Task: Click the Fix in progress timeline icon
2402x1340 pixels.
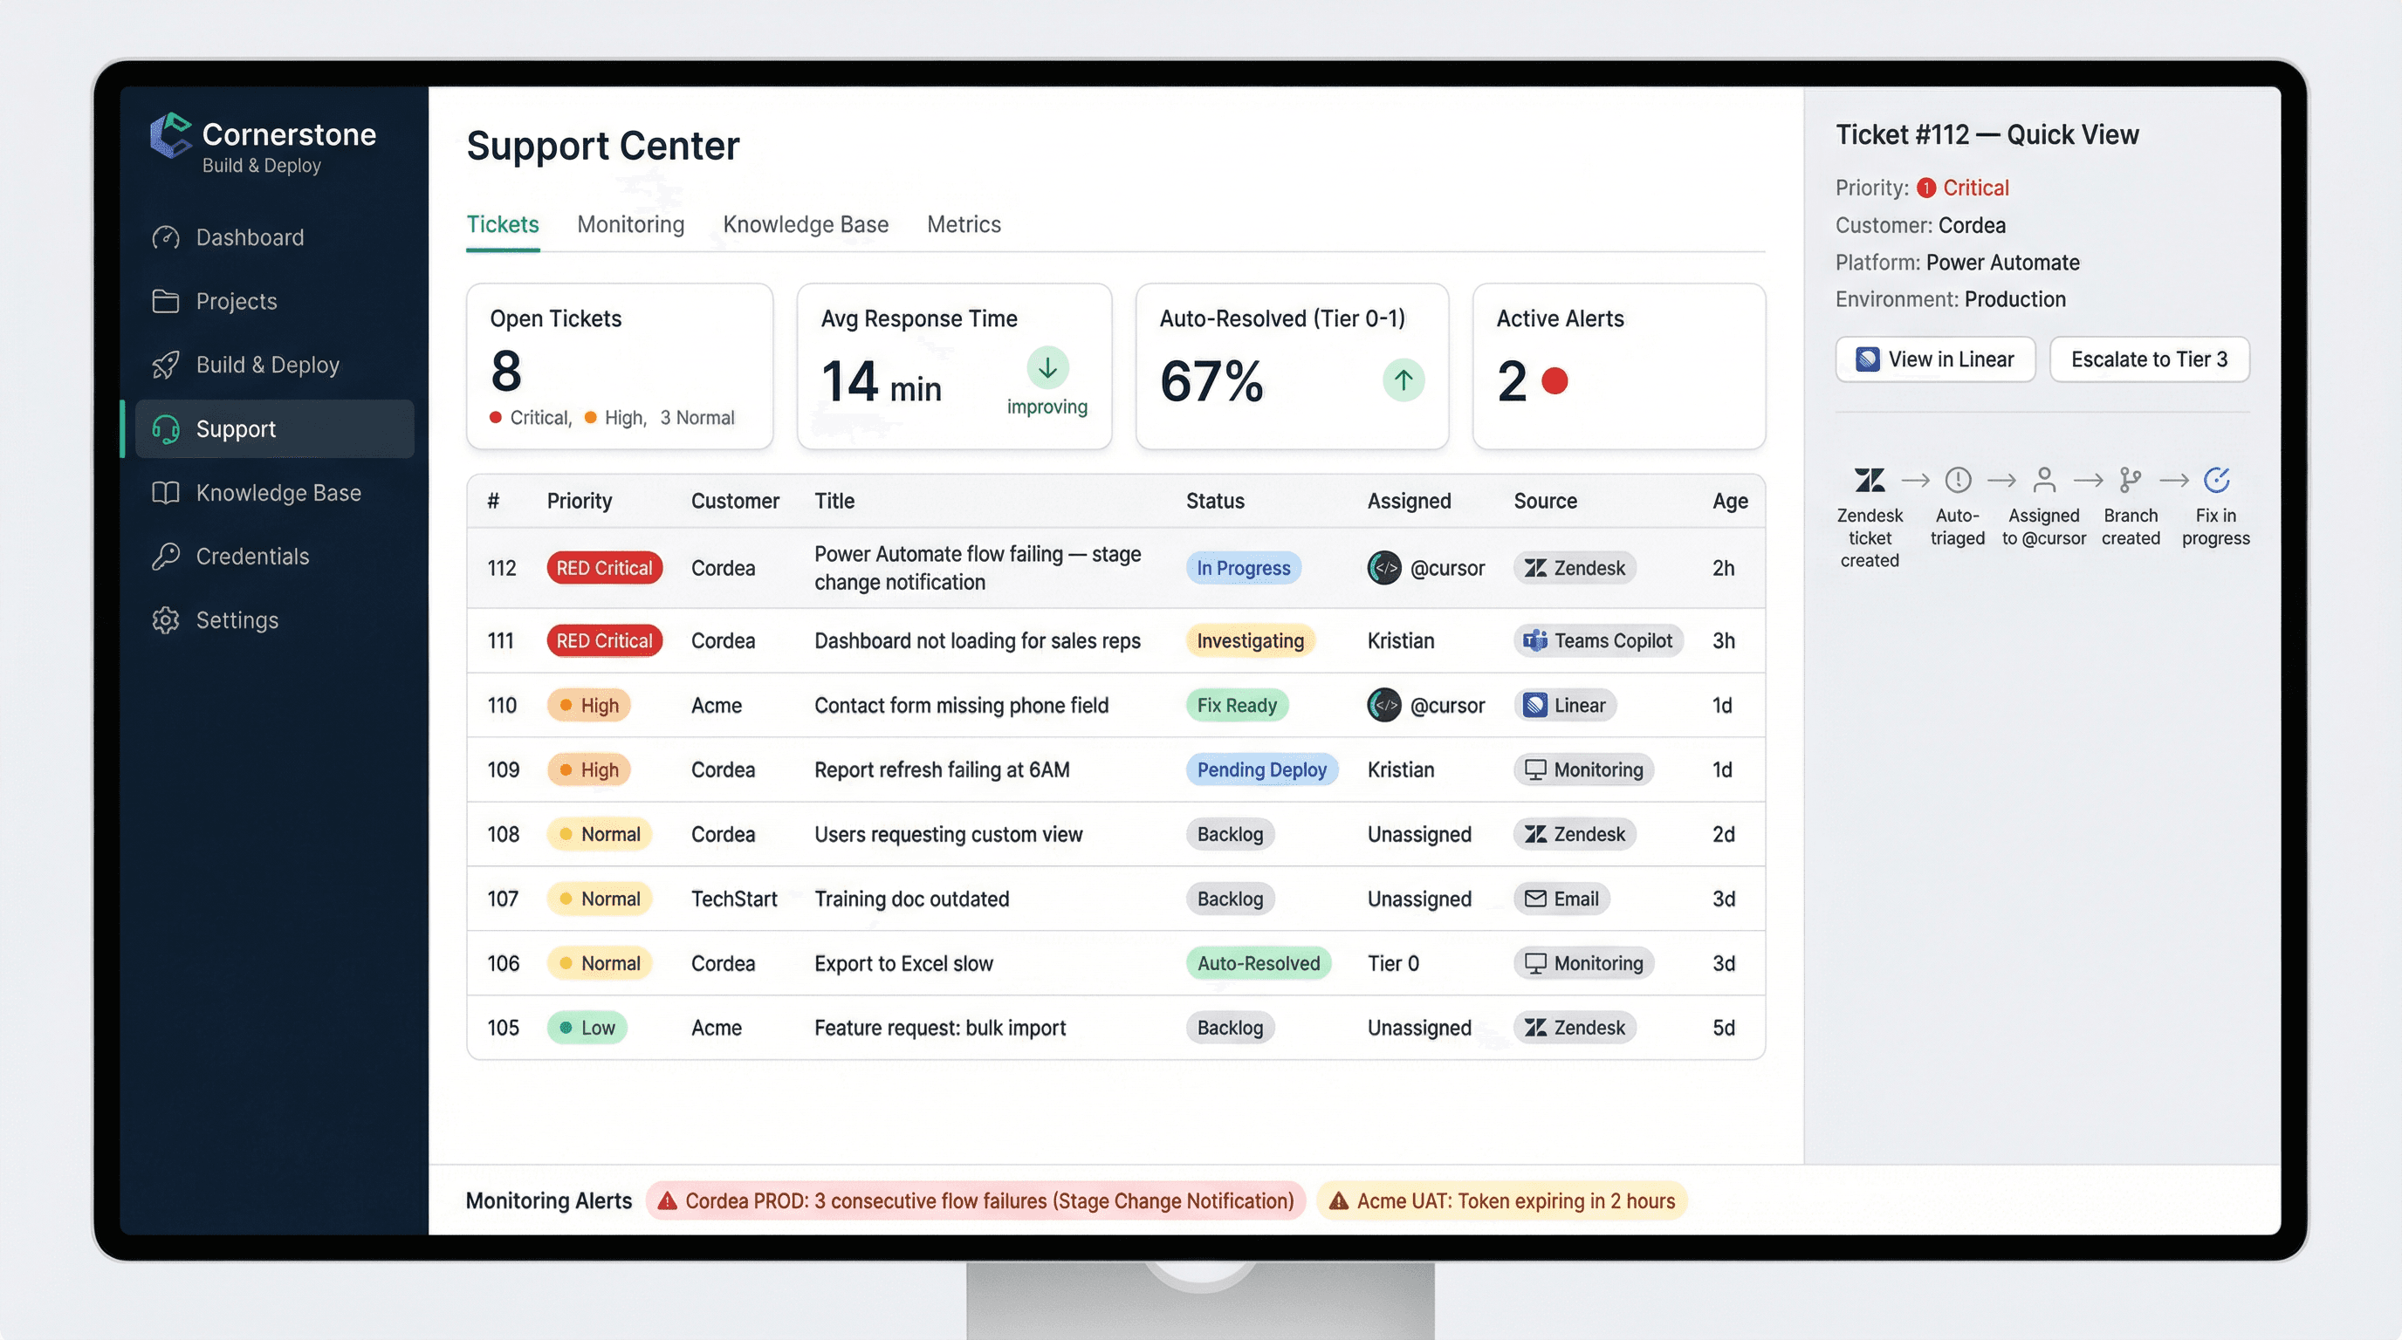Action: (x=2216, y=480)
